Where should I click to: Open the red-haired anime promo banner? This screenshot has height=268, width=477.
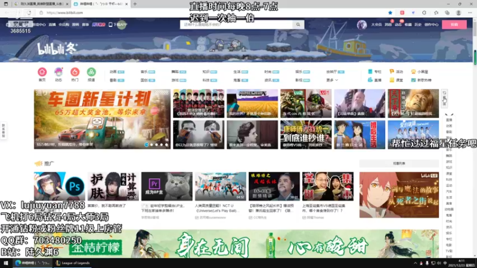(x=399, y=195)
